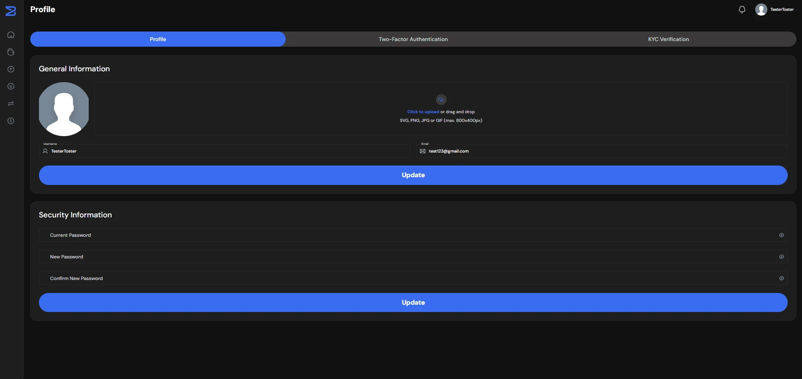Click the envelope icon in Email field

tap(423, 151)
